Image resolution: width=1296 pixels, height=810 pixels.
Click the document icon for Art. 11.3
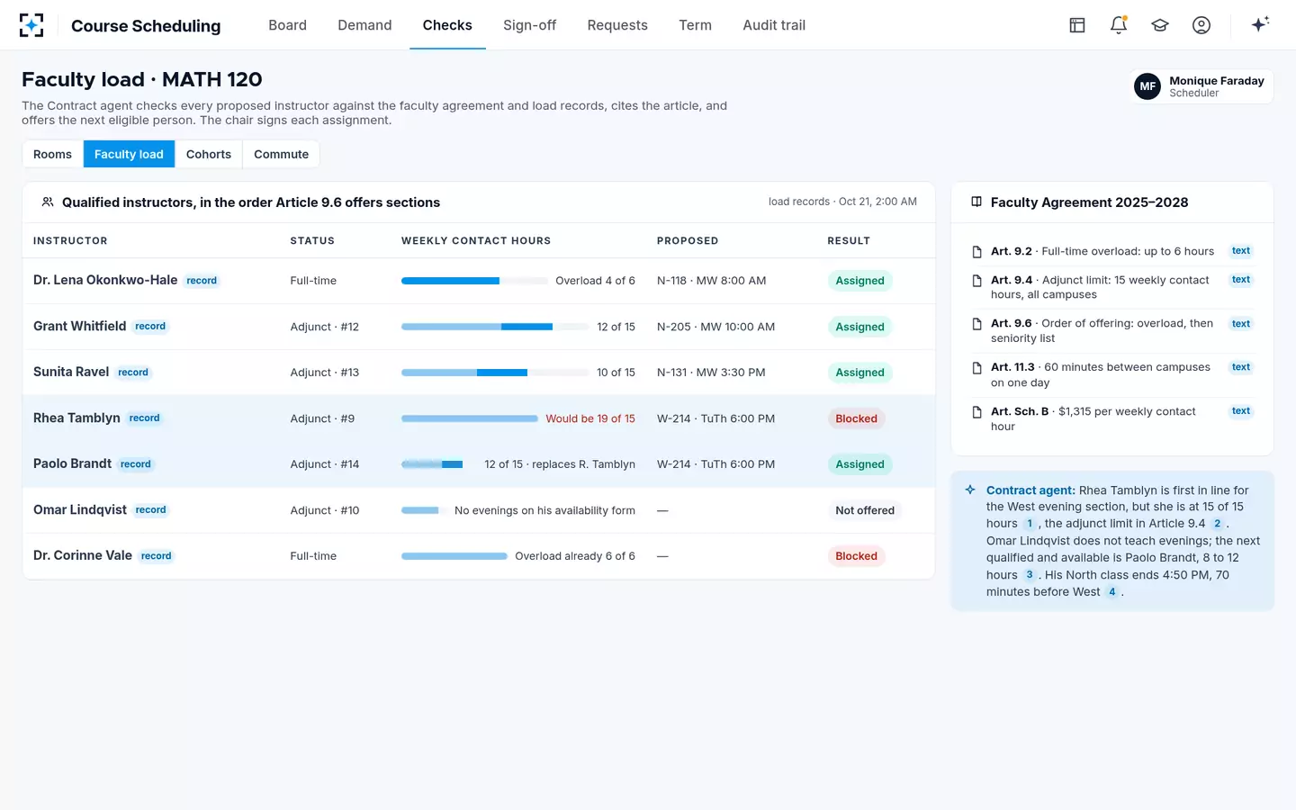[976, 368]
